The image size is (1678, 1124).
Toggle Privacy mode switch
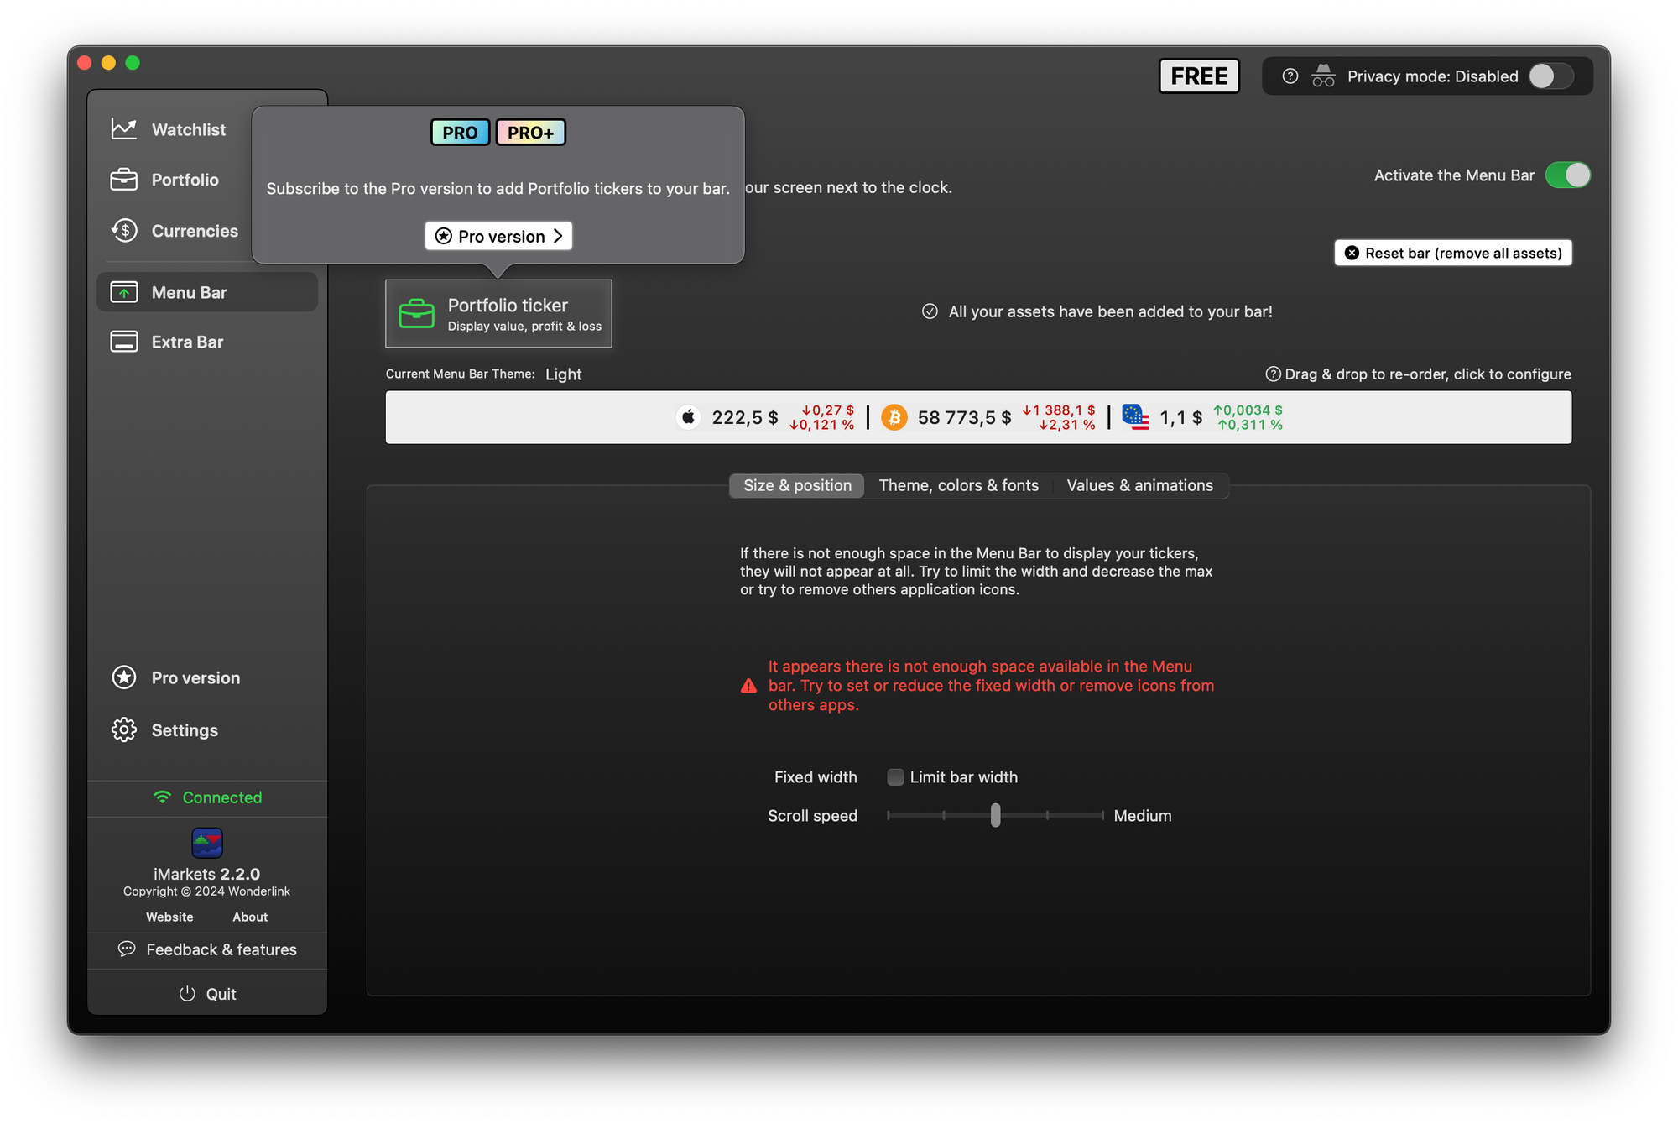pos(1550,76)
